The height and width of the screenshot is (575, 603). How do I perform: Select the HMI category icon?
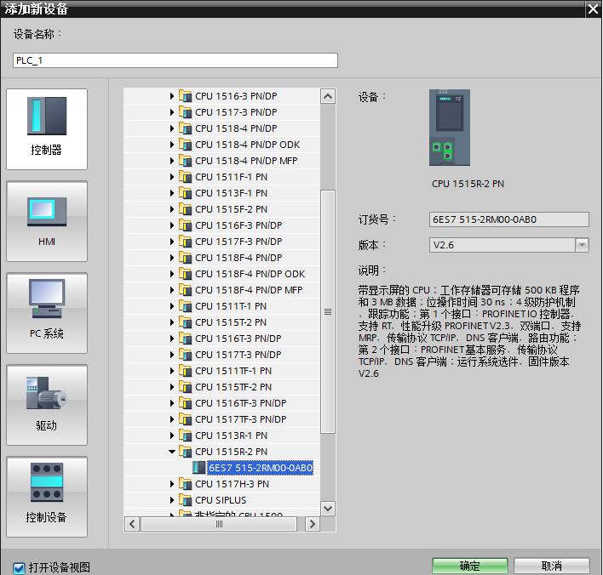pyautogui.click(x=47, y=221)
